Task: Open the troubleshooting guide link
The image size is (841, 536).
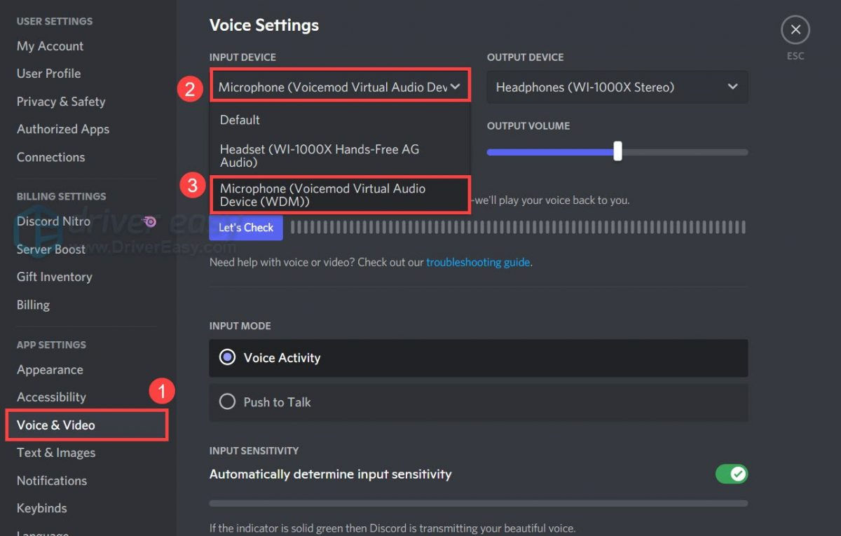Action: (x=477, y=262)
